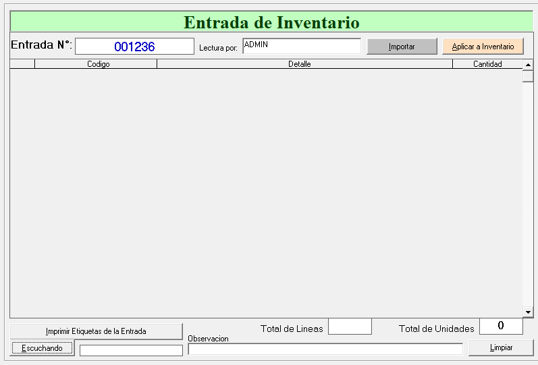Click the grid scrollbar down arrow

pyautogui.click(x=528, y=312)
